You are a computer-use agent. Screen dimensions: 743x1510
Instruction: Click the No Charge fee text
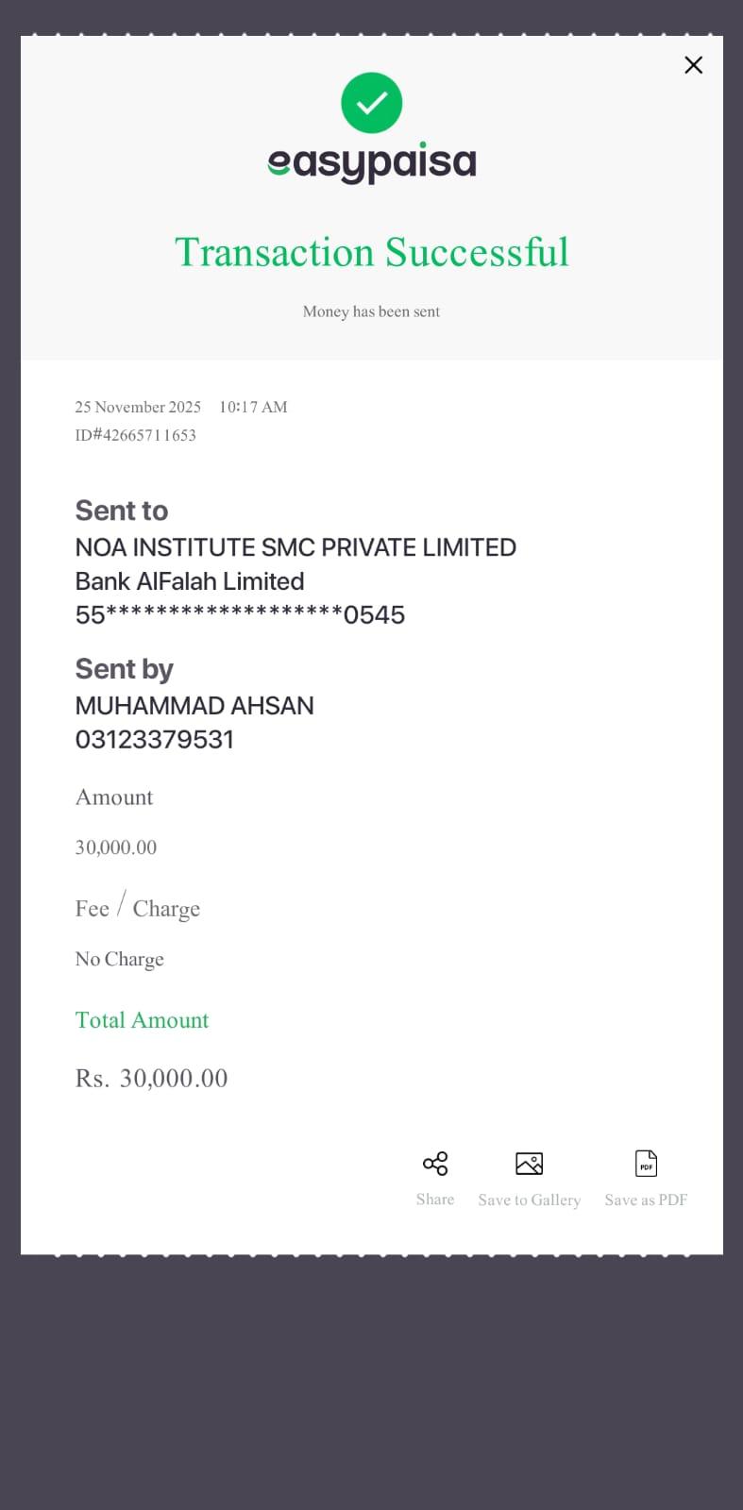click(120, 959)
